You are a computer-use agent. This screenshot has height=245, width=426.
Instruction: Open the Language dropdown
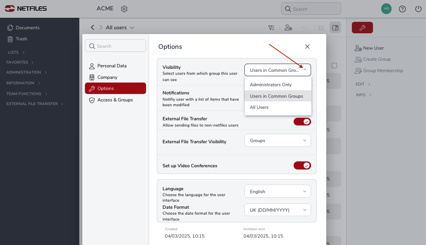point(278,191)
